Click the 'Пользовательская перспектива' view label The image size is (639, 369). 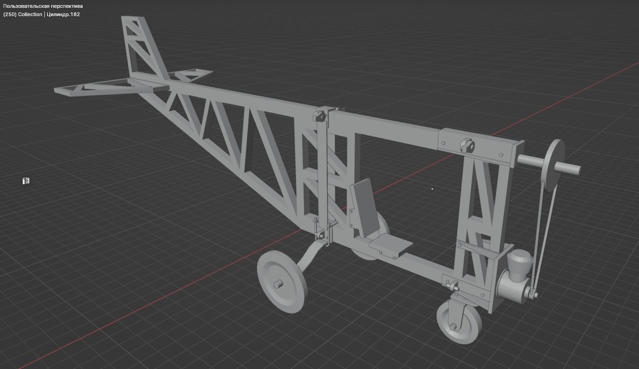pos(43,6)
